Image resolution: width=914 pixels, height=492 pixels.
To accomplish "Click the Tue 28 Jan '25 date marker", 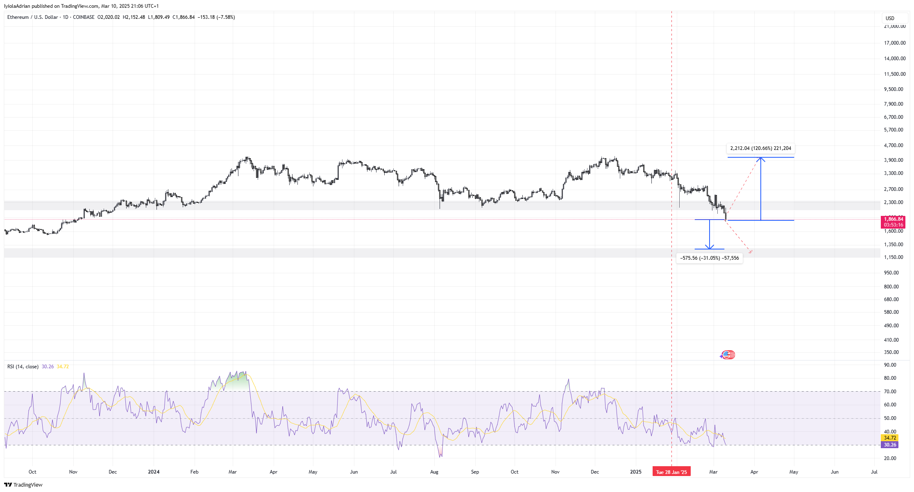I will [671, 472].
